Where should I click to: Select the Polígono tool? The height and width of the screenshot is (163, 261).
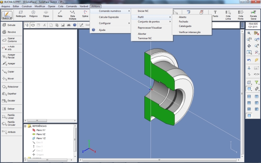pyautogui.click(x=33, y=14)
